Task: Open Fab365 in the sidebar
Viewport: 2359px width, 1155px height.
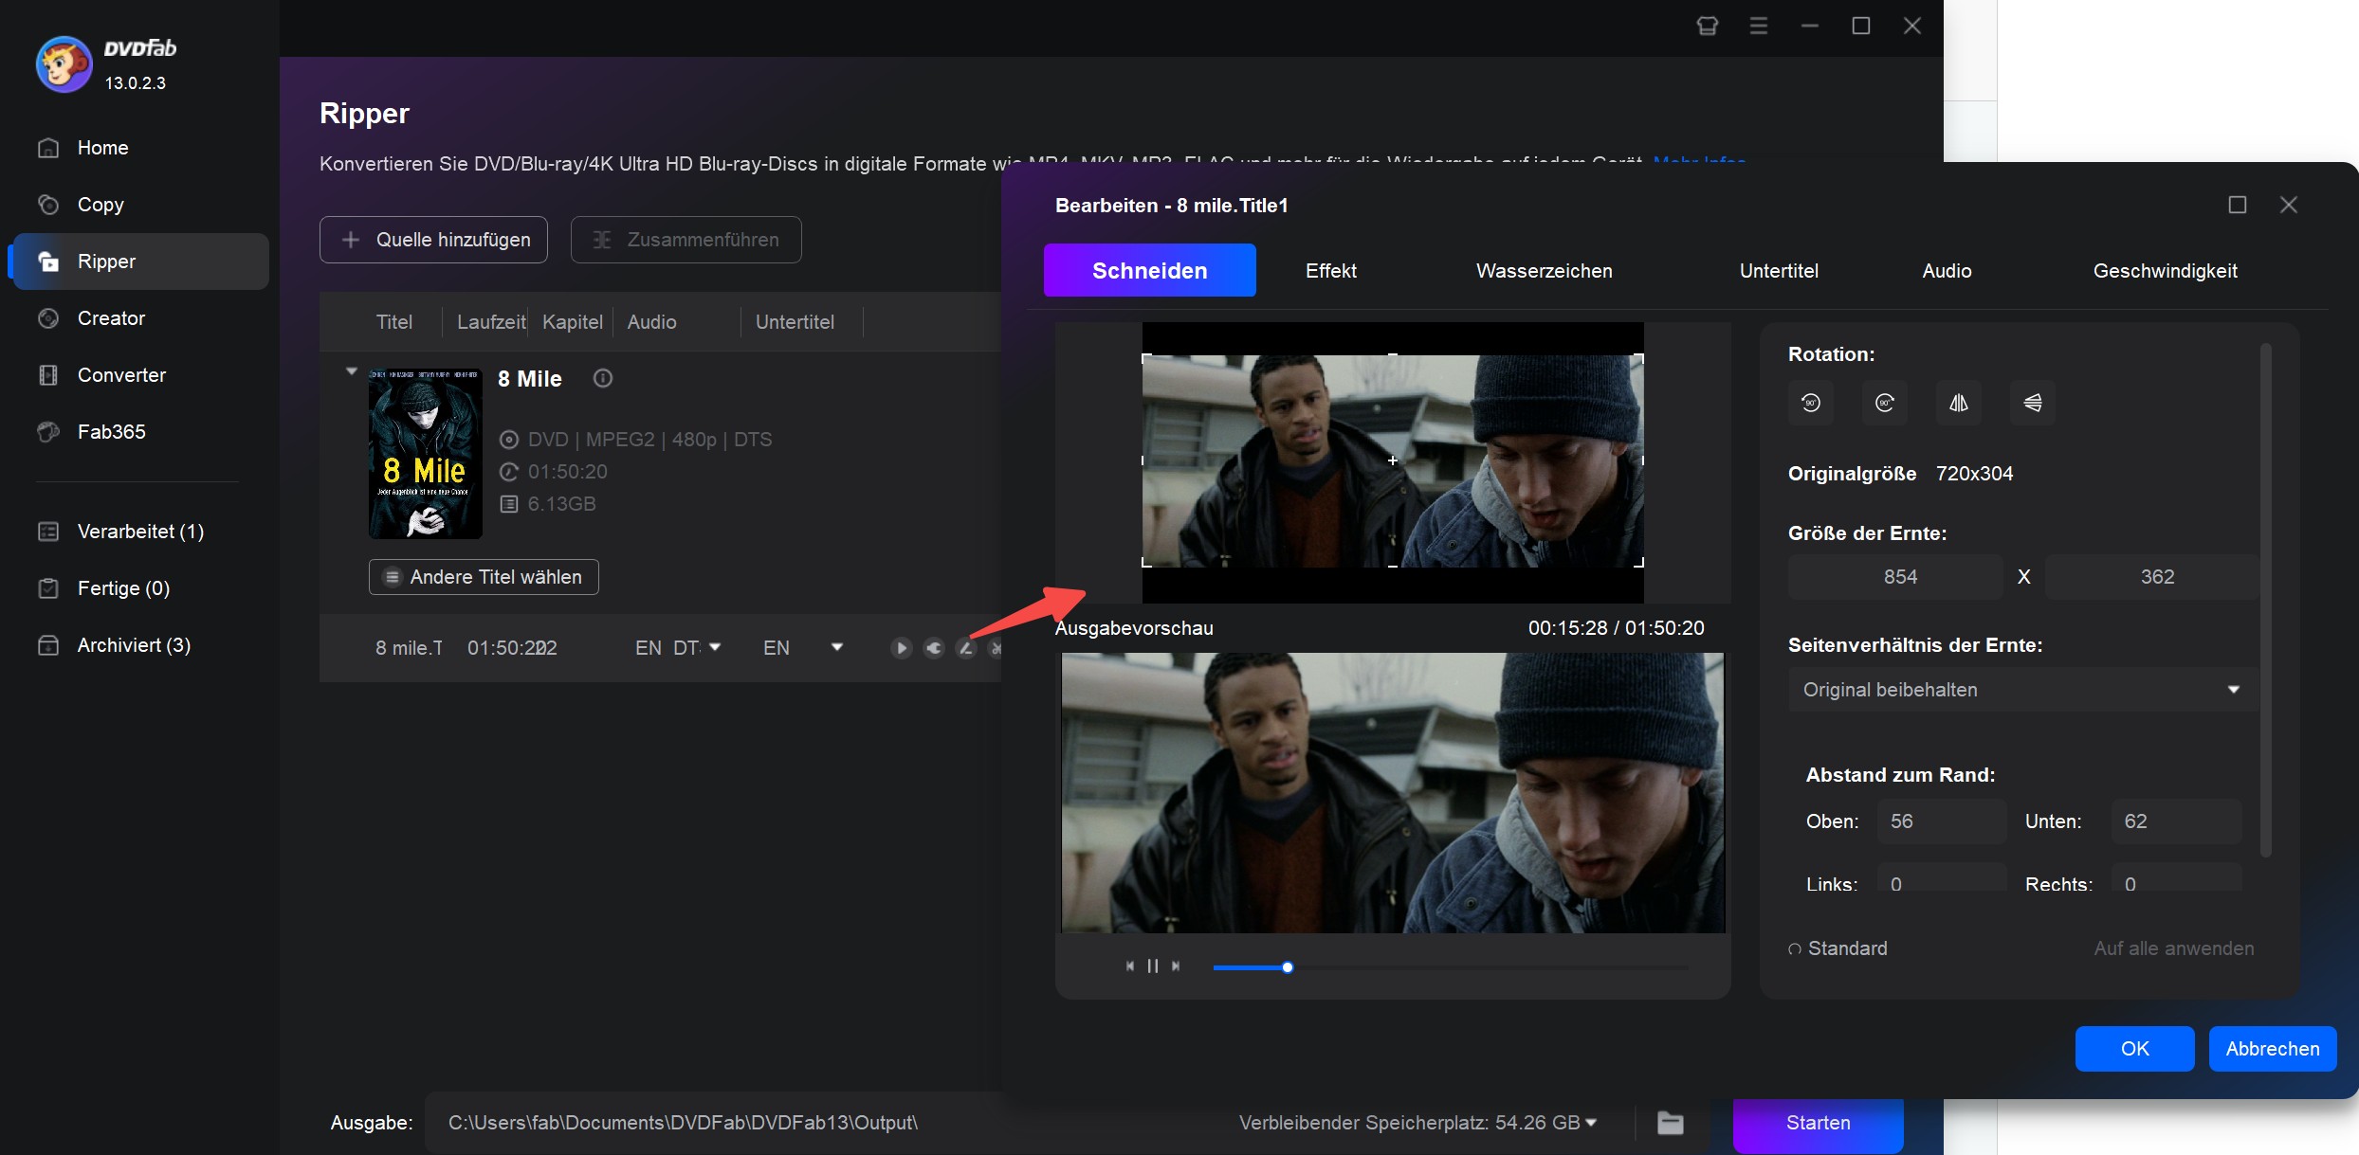Action: point(139,432)
